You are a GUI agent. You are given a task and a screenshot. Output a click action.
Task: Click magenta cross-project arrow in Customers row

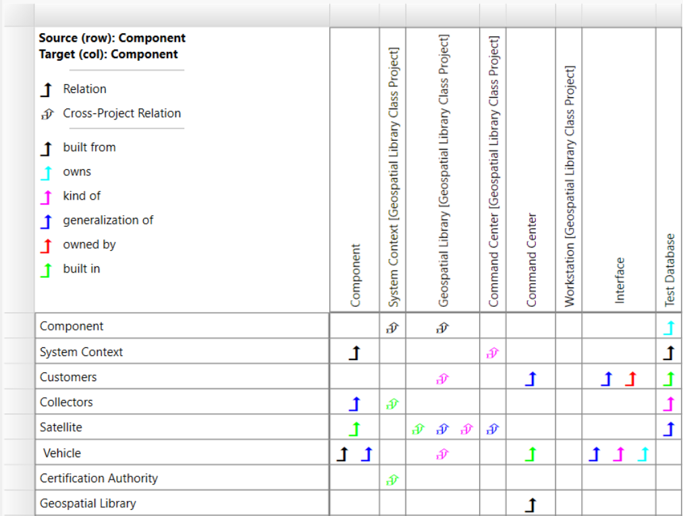442,378
